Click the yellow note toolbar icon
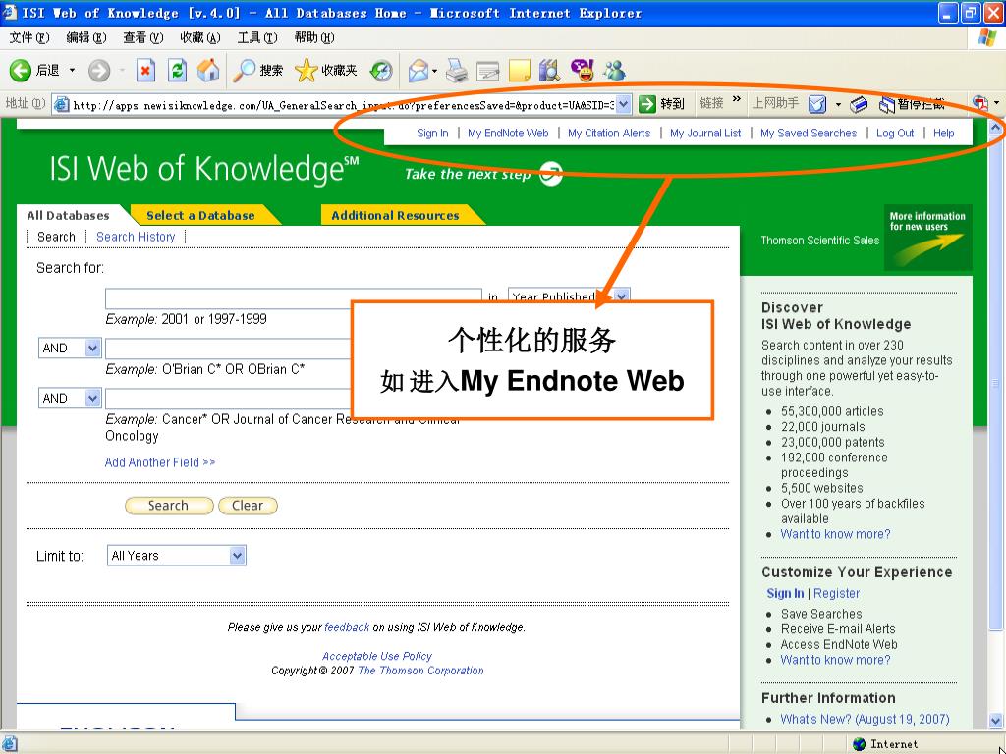Screen dimensions: 1006x754 click(x=519, y=71)
